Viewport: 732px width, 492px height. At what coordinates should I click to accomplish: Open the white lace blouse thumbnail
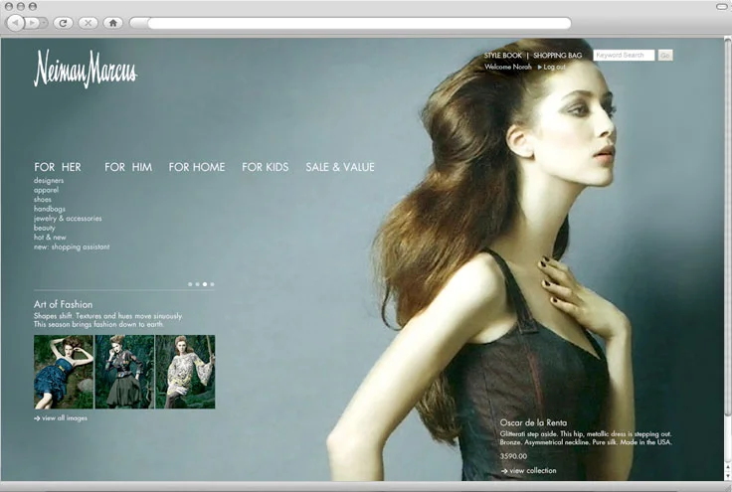[185, 372]
